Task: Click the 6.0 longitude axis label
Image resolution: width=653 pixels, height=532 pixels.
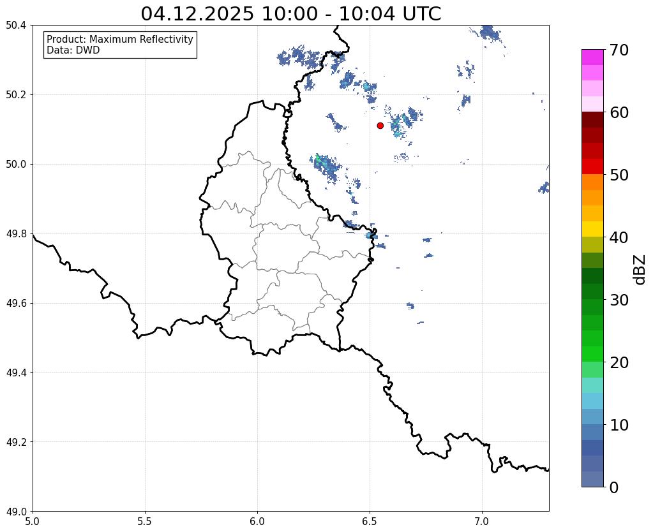Action: pyautogui.click(x=257, y=522)
